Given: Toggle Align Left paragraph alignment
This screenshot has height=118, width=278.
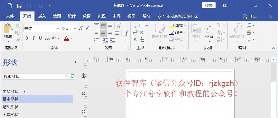Looking at the screenshot, I should (x=96, y=33).
